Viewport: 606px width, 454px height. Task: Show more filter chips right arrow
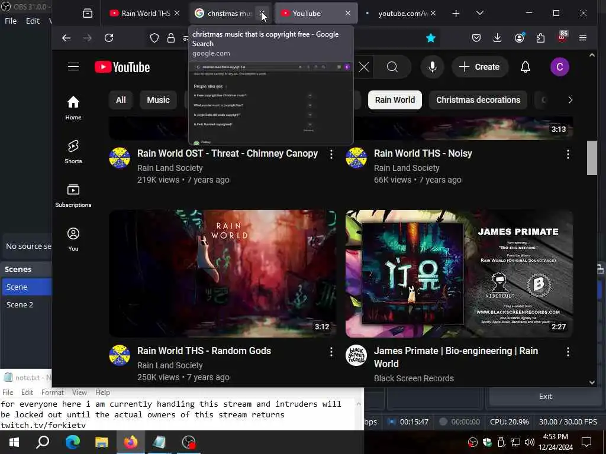[x=570, y=100]
